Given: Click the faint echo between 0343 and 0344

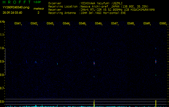Looking at the screenshot, I should (57, 64).
